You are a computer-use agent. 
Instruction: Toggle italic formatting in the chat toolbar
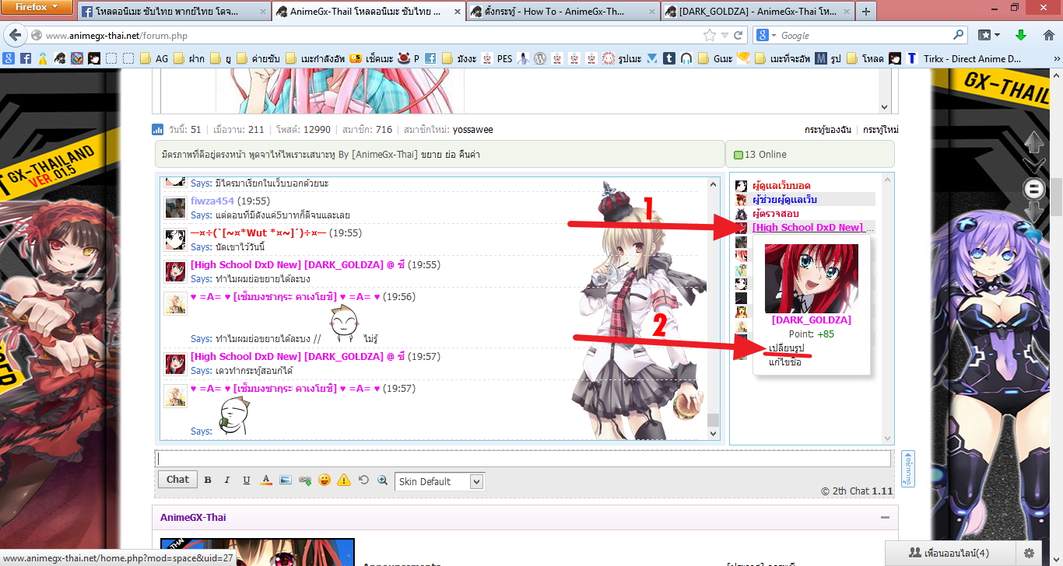[227, 480]
